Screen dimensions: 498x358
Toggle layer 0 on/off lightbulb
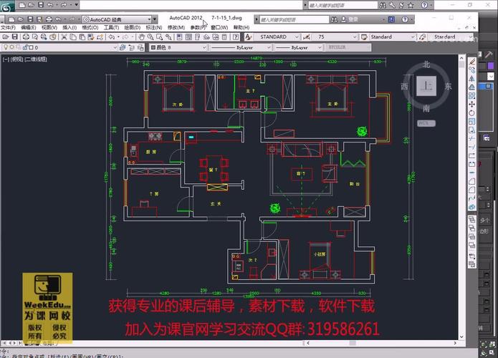pyautogui.click(x=6, y=47)
